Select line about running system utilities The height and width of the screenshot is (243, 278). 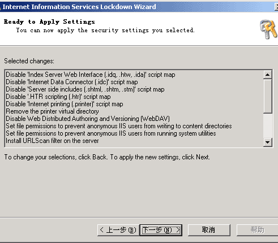[x=111, y=133]
